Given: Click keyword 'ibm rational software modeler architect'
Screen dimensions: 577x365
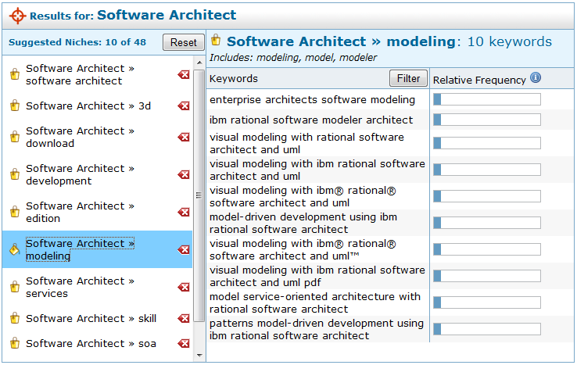Looking at the screenshot, I should pyautogui.click(x=311, y=120).
